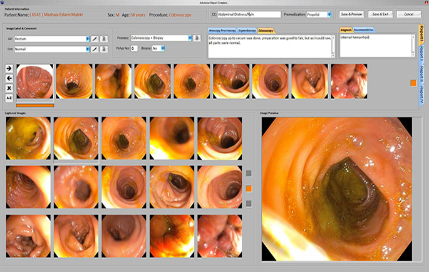Click the A-Z sort images icon
Viewport: 429px width, 272px height.
9,98
